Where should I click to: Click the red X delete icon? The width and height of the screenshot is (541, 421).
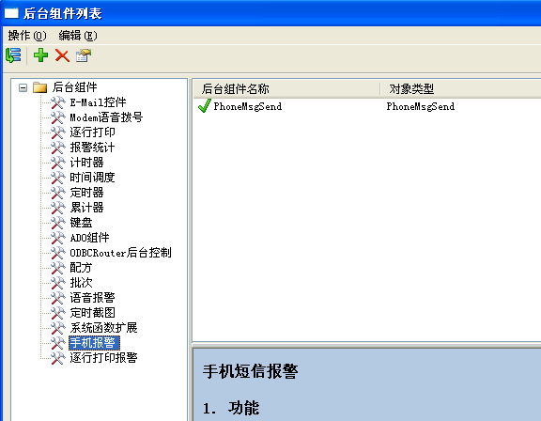tap(62, 55)
